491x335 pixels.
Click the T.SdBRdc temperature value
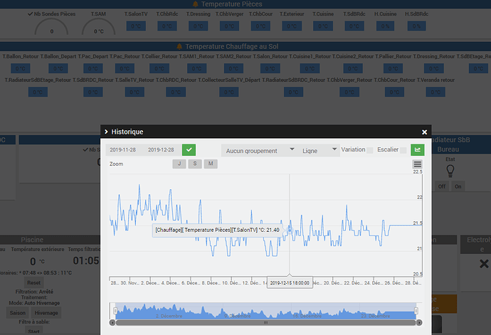[354, 26]
